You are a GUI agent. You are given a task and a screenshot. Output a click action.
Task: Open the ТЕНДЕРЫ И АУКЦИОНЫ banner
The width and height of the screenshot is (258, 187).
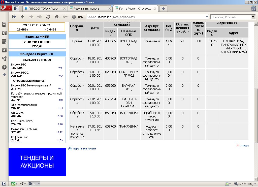37,162
